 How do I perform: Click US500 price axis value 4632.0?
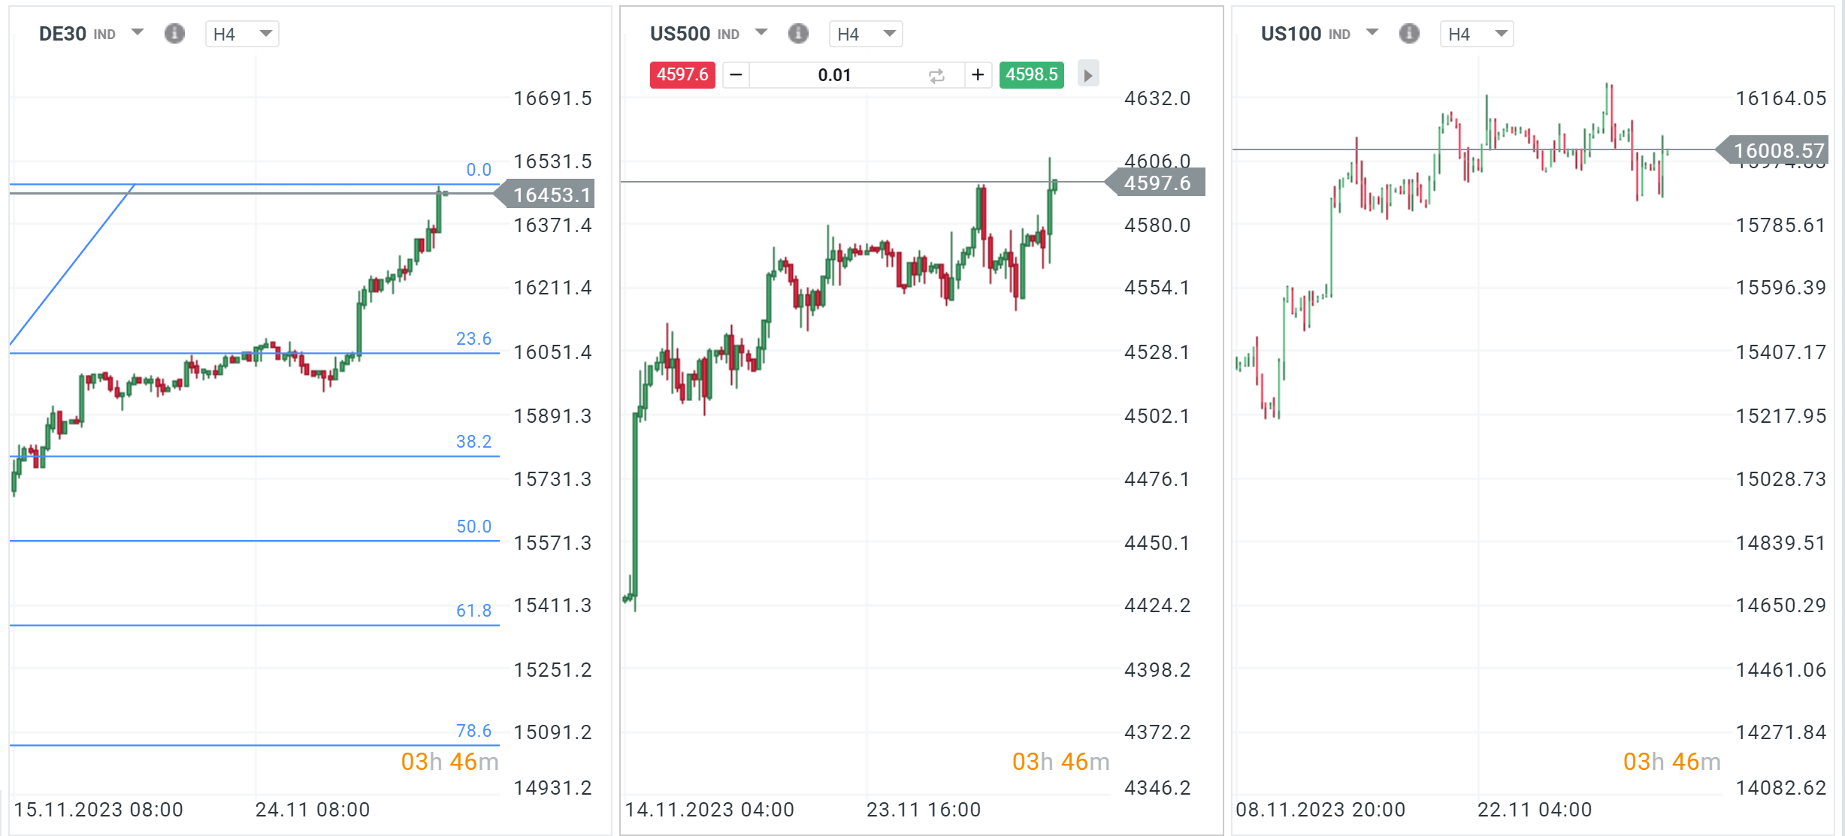tap(1157, 98)
